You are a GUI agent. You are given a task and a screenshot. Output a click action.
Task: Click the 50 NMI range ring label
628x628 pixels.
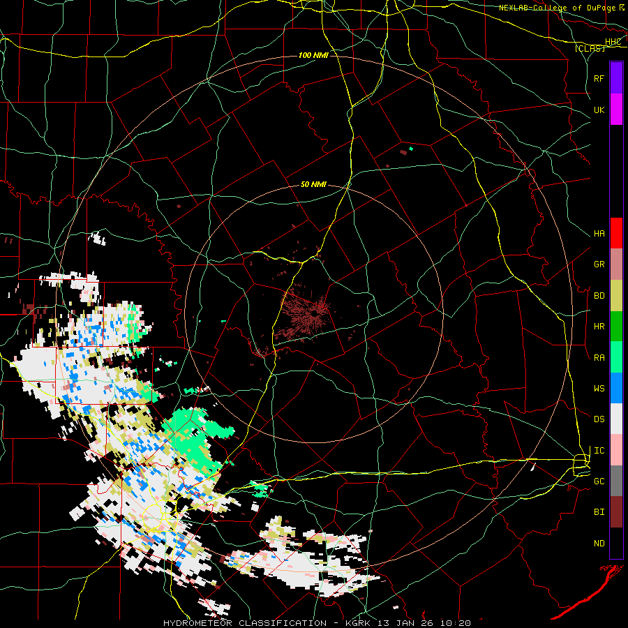tap(313, 184)
